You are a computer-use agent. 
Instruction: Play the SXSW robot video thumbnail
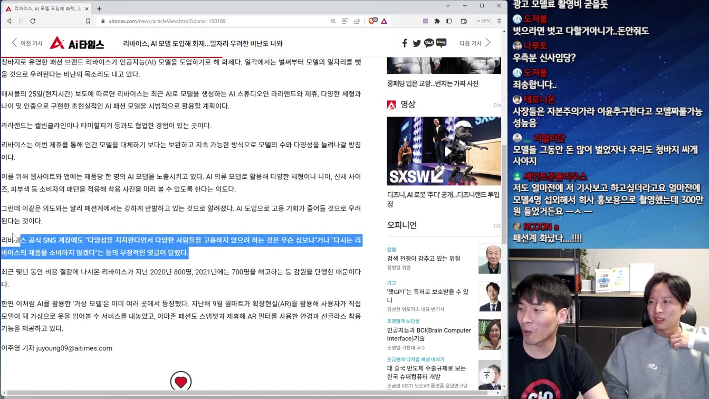click(444, 151)
